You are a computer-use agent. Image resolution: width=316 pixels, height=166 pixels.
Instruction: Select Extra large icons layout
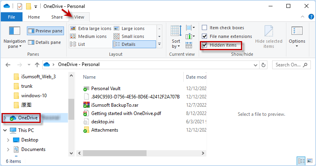click(x=91, y=28)
